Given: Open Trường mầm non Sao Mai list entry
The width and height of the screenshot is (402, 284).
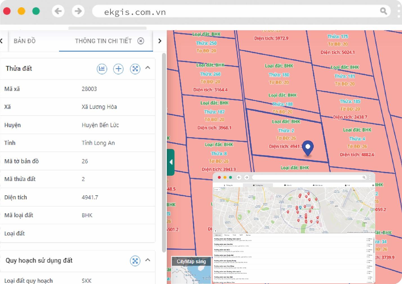Looking at the screenshot, I should click(293, 278).
